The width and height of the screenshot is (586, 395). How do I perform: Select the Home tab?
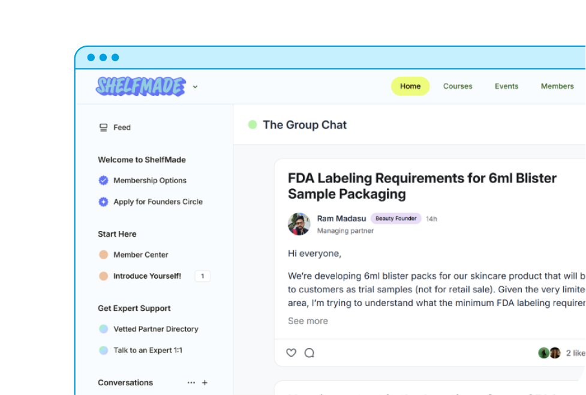pyautogui.click(x=410, y=86)
